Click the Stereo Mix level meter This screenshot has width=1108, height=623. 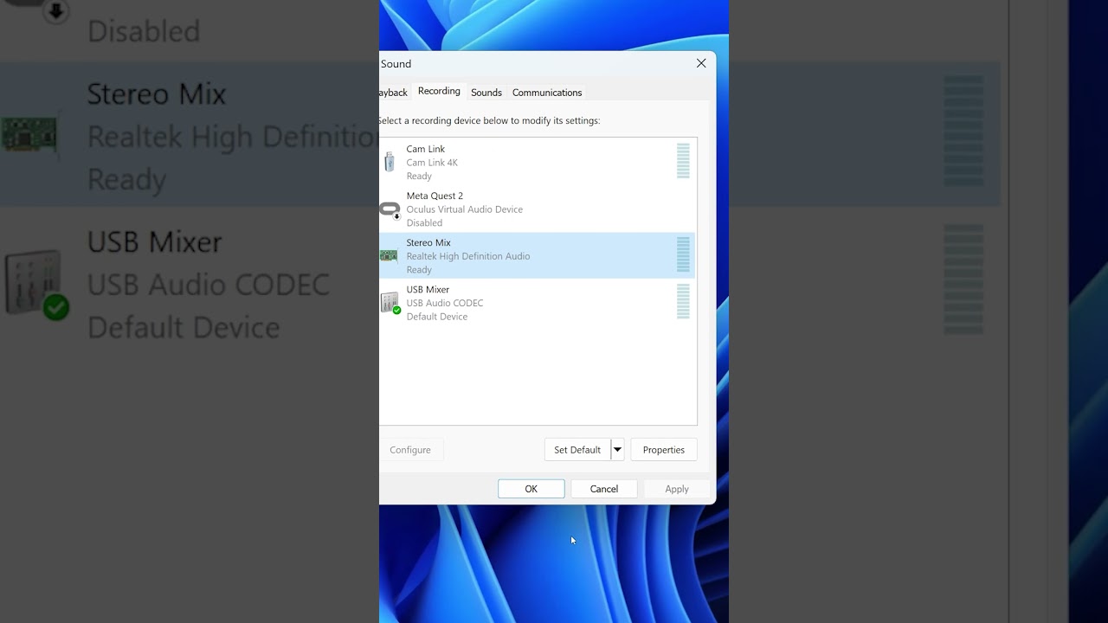pyautogui.click(x=683, y=254)
